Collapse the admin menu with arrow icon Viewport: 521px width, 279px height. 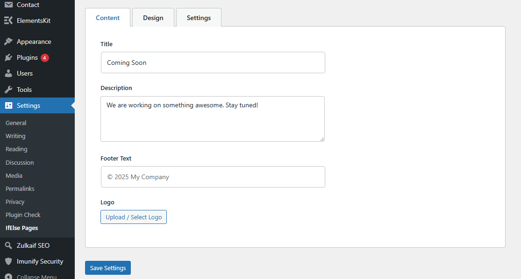pyautogui.click(x=8, y=276)
